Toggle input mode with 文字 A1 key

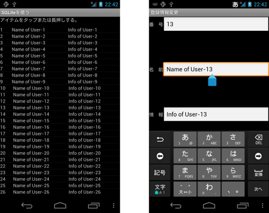coord(160,189)
